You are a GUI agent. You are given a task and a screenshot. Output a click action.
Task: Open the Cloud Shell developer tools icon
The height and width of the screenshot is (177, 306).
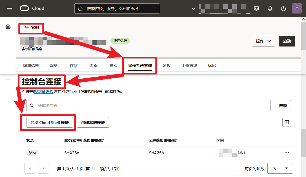[256, 8]
